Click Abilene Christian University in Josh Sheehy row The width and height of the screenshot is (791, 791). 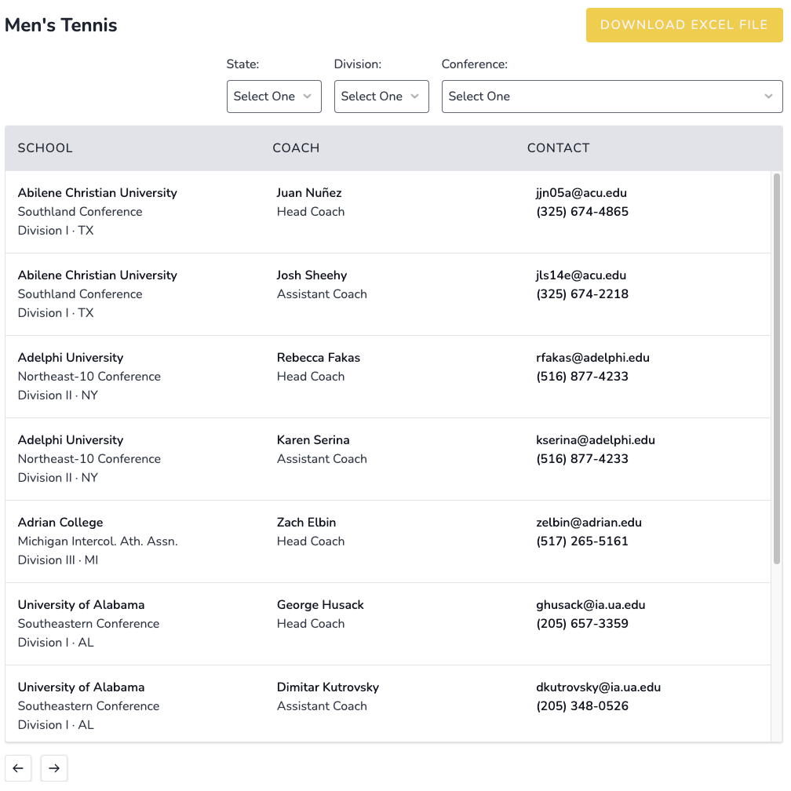click(x=97, y=275)
